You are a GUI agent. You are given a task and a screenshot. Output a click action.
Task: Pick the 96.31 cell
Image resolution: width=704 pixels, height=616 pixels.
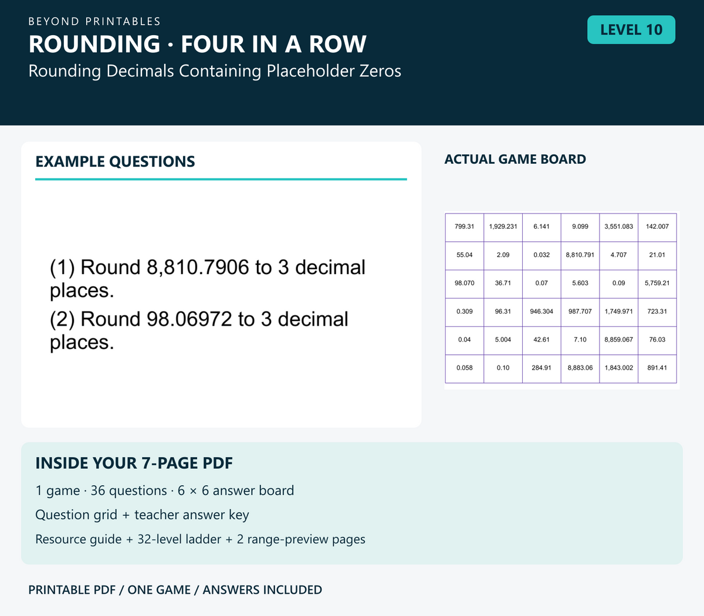(503, 312)
